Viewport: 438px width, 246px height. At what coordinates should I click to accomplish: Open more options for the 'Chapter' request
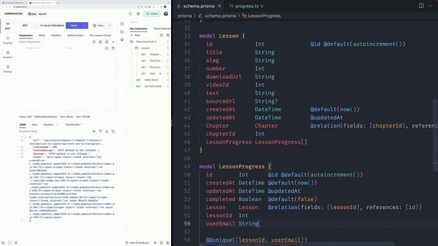click(x=168, y=55)
